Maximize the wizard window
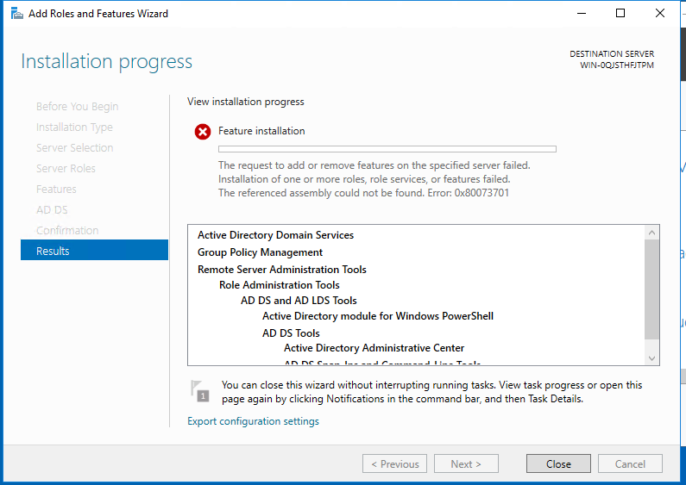This screenshot has width=686, height=485. (x=620, y=14)
